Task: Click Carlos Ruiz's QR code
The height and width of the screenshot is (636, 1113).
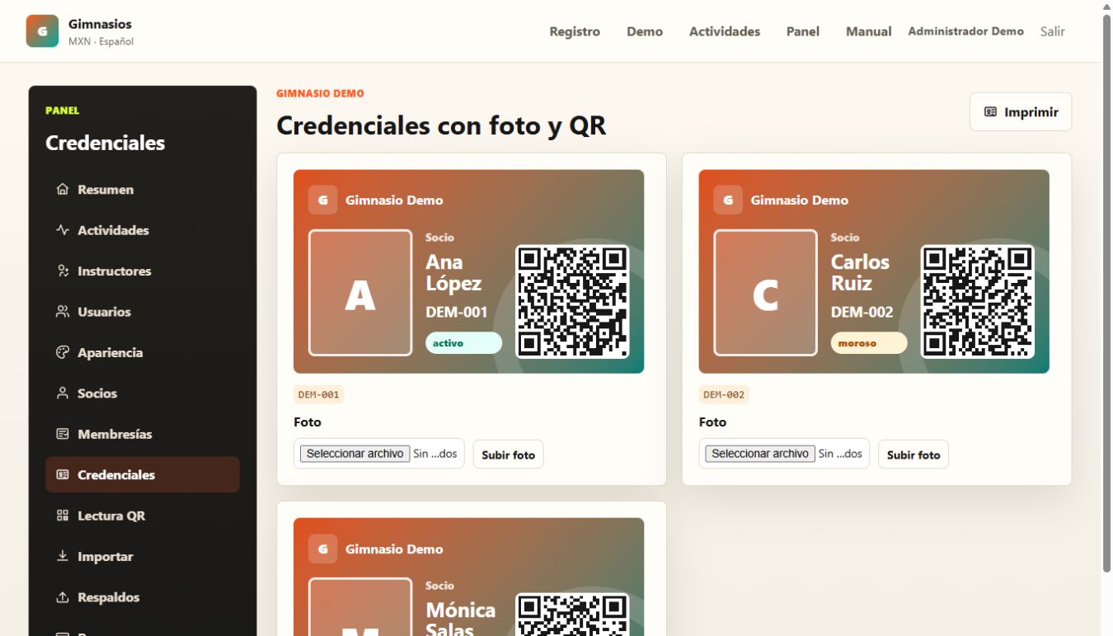Action: click(977, 301)
